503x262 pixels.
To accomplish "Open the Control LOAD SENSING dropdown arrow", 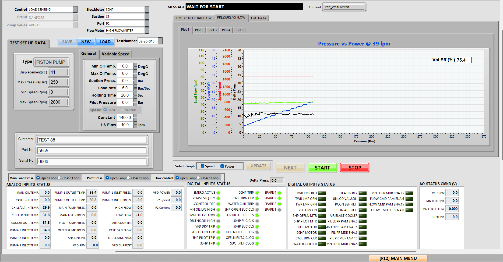I will [x=75, y=9].
